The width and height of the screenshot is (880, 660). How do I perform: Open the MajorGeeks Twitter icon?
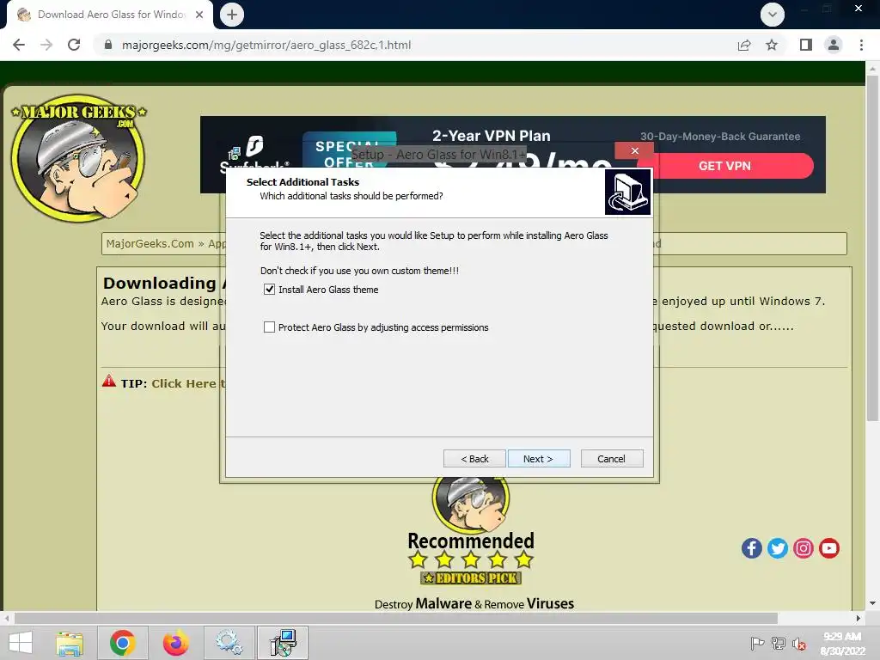(x=777, y=548)
